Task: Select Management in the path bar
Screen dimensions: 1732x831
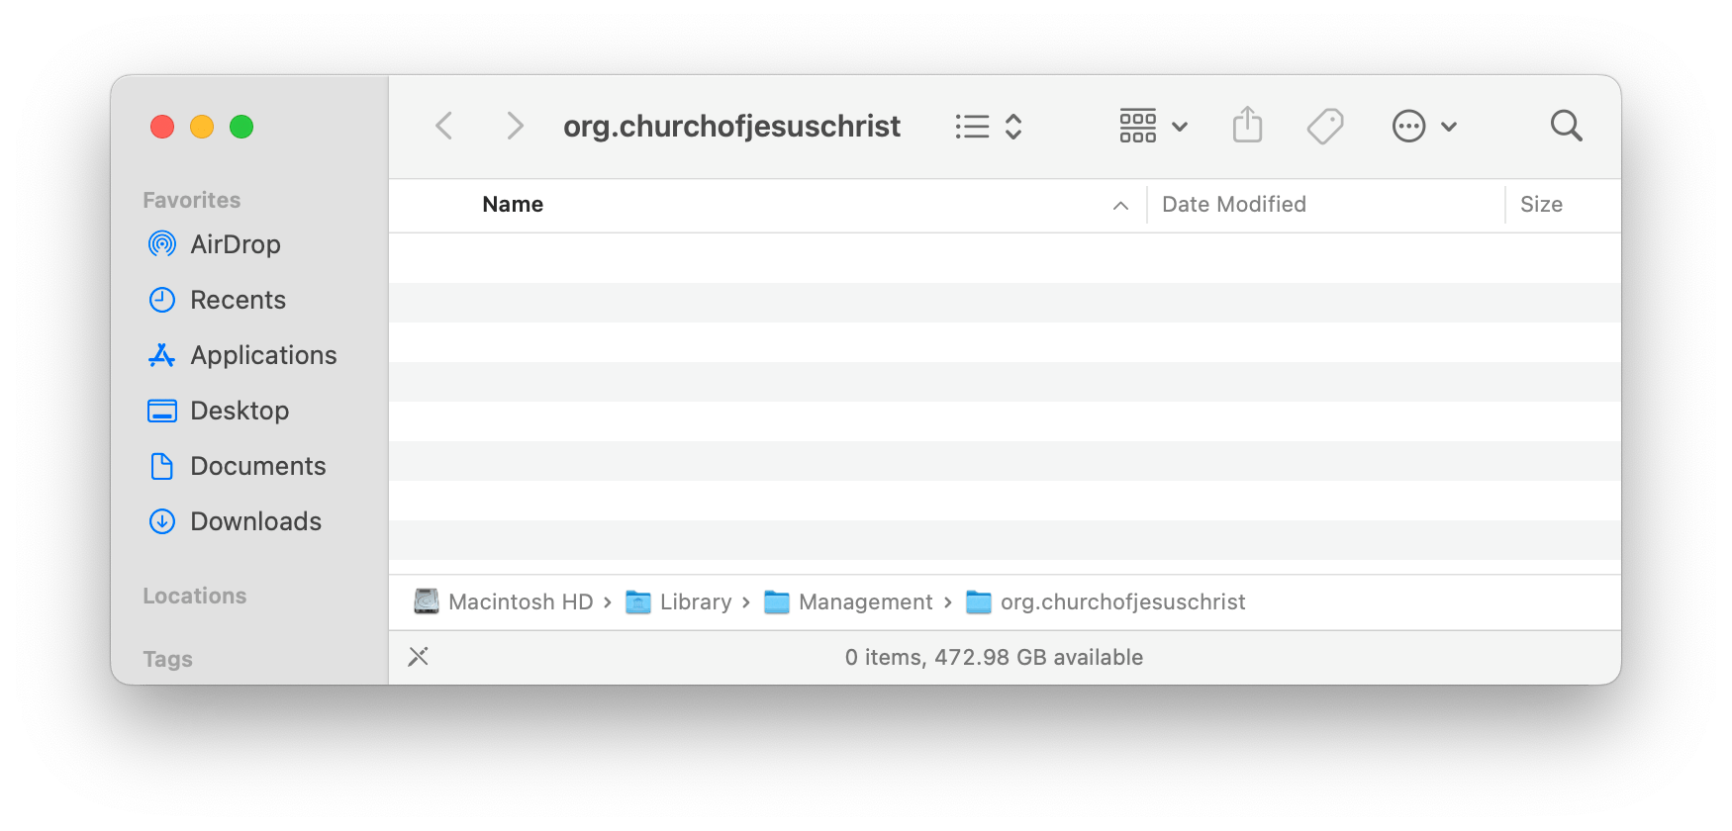Action: [866, 601]
